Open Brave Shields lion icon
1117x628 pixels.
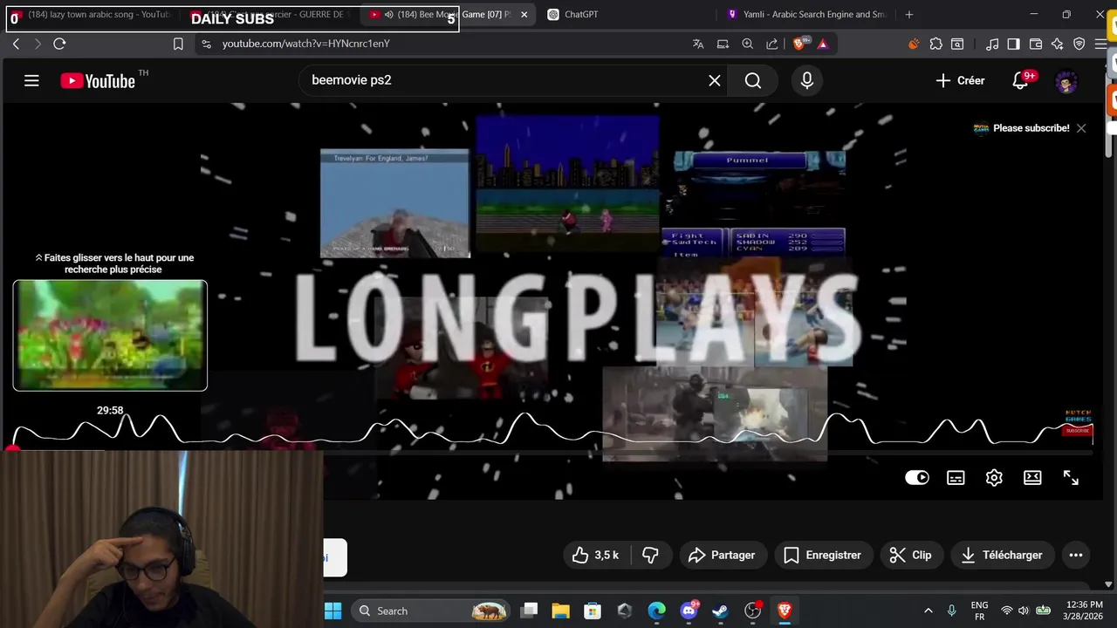[x=799, y=44]
